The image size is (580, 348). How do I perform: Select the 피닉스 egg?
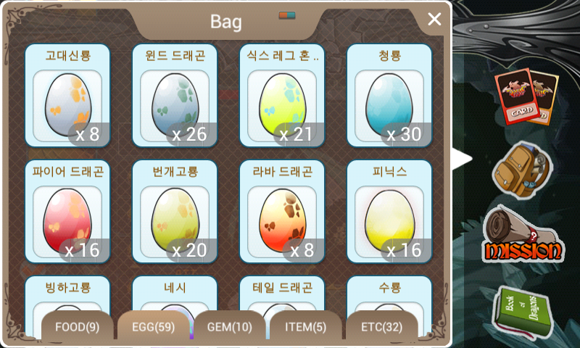389,212
